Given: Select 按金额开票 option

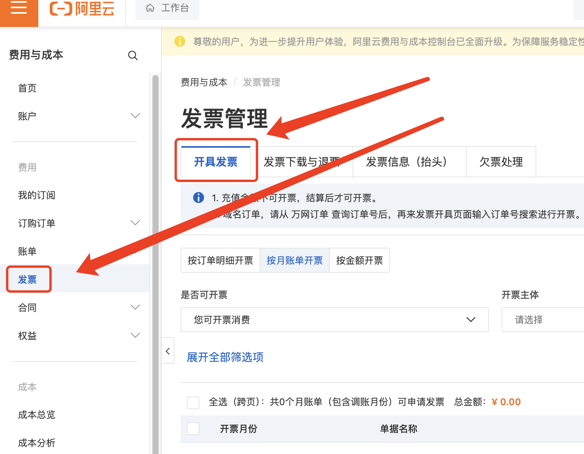Looking at the screenshot, I should (360, 260).
